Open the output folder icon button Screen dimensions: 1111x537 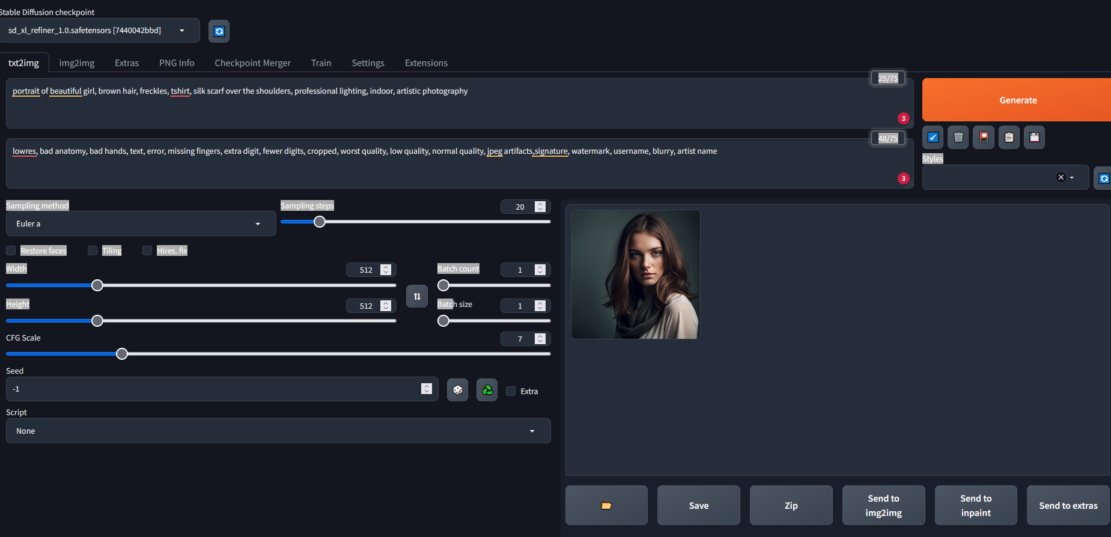pos(606,506)
